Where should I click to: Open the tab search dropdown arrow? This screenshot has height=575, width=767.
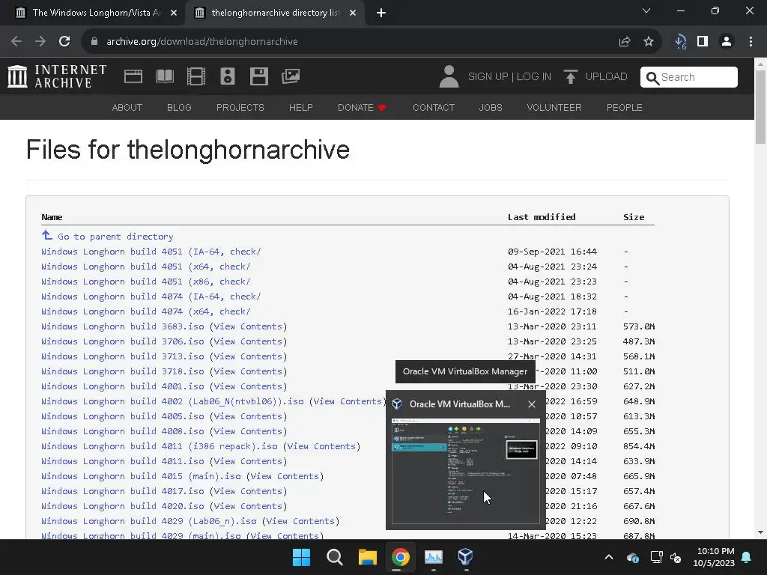646,10
